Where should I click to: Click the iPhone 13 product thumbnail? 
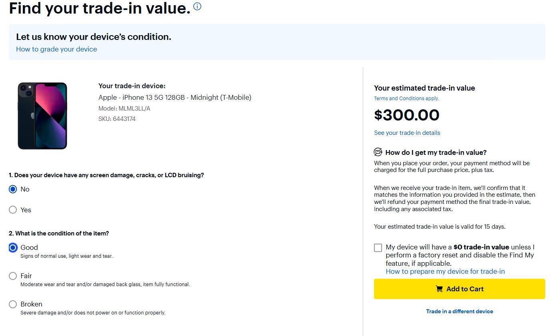coord(42,116)
